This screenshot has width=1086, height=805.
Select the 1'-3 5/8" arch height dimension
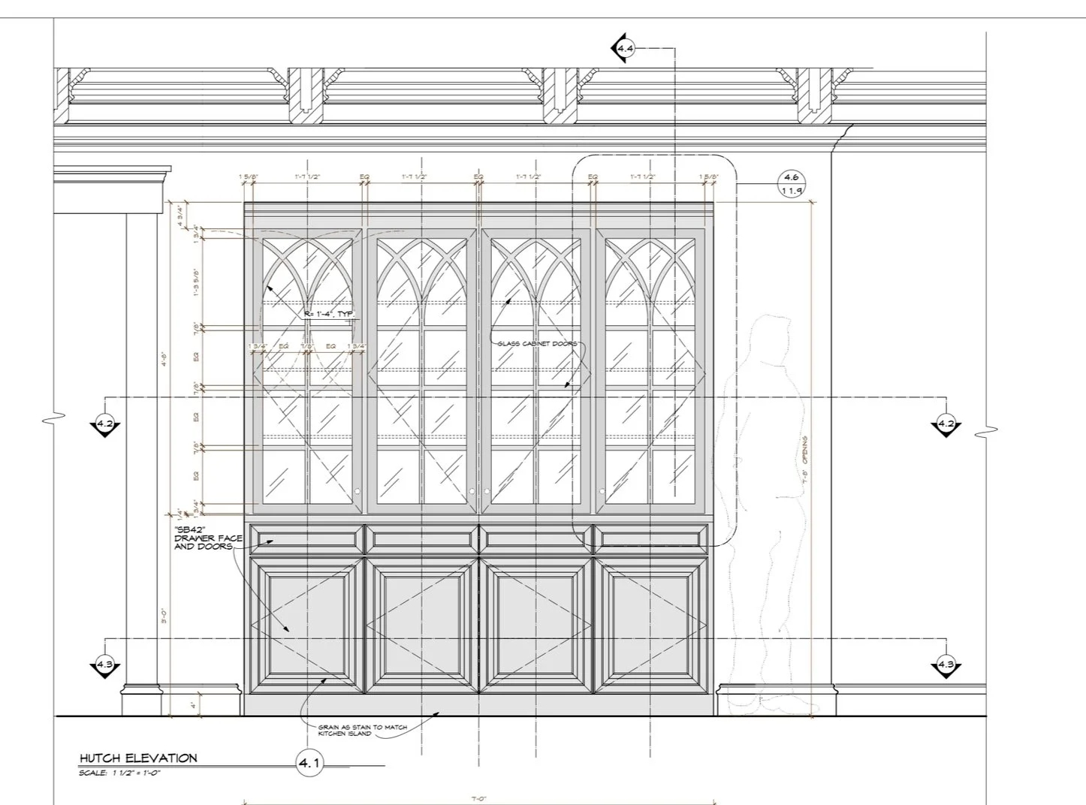coord(196,282)
